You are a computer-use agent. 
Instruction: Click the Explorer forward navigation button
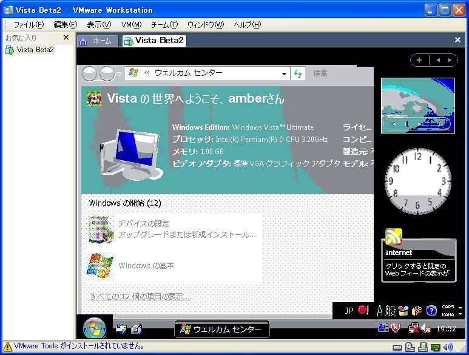(x=107, y=73)
